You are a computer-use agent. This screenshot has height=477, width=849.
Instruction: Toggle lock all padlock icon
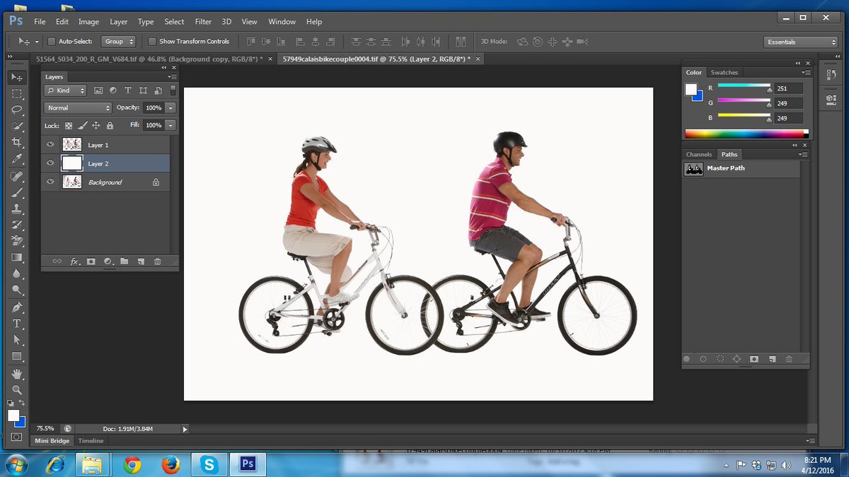click(x=110, y=125)
